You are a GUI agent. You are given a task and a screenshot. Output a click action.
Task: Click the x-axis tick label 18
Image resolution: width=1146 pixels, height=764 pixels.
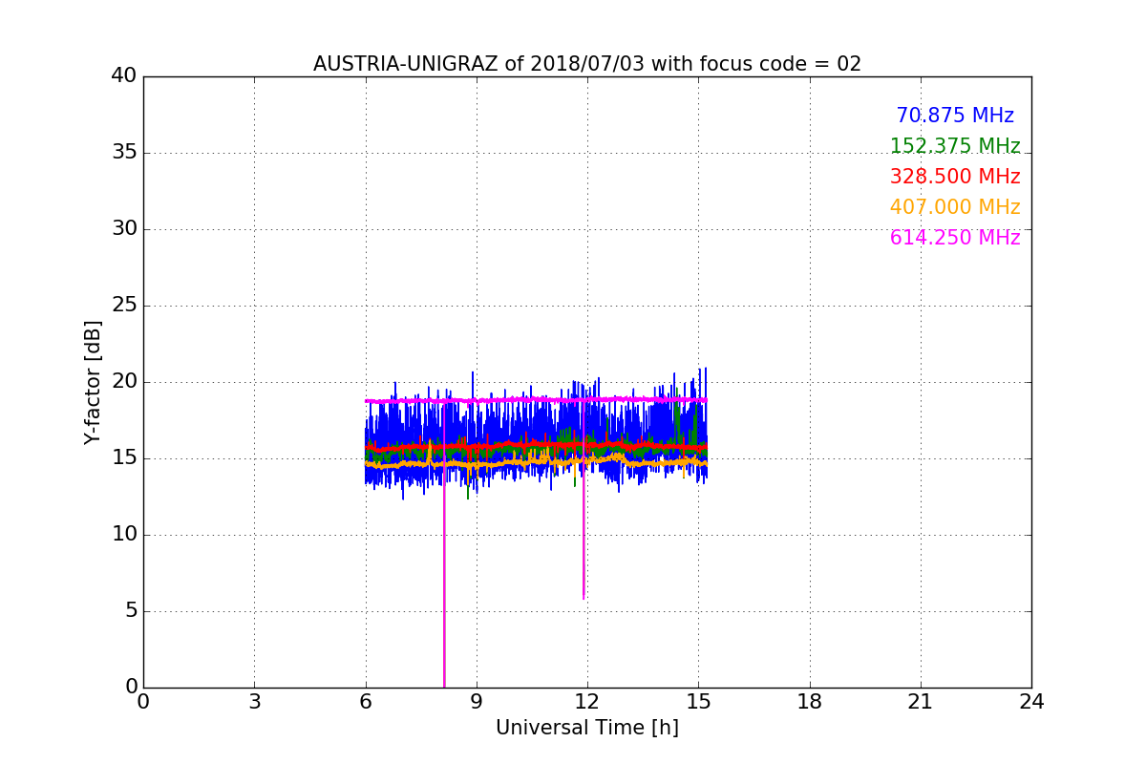coord(810,702)
